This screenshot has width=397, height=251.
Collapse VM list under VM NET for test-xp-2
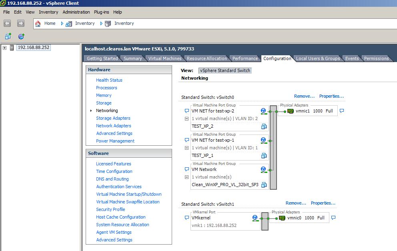click(186, 119)
